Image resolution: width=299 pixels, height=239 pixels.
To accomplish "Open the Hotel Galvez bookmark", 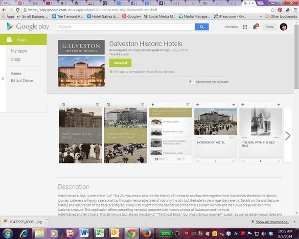I will (103, 16).
